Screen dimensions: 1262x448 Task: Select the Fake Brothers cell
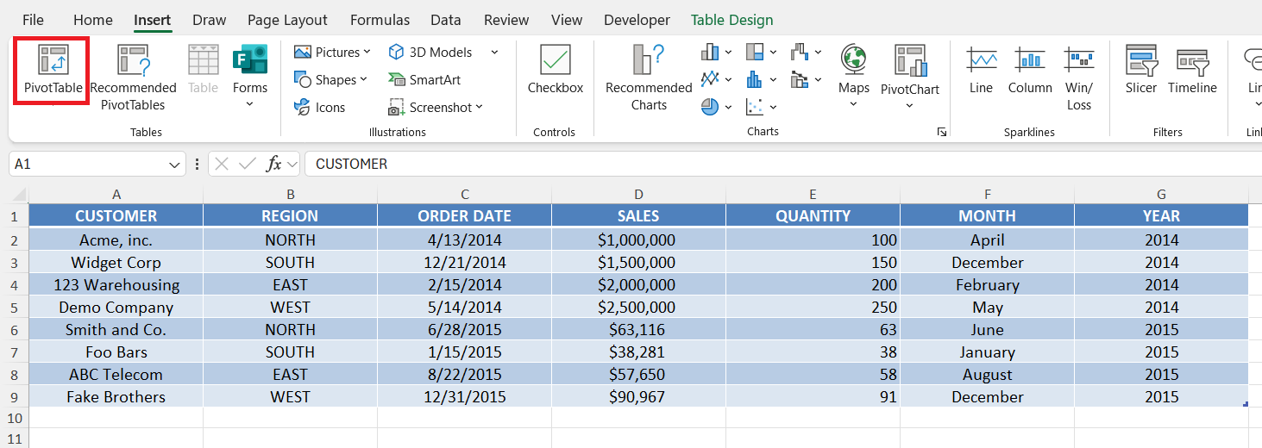(116, 397)
